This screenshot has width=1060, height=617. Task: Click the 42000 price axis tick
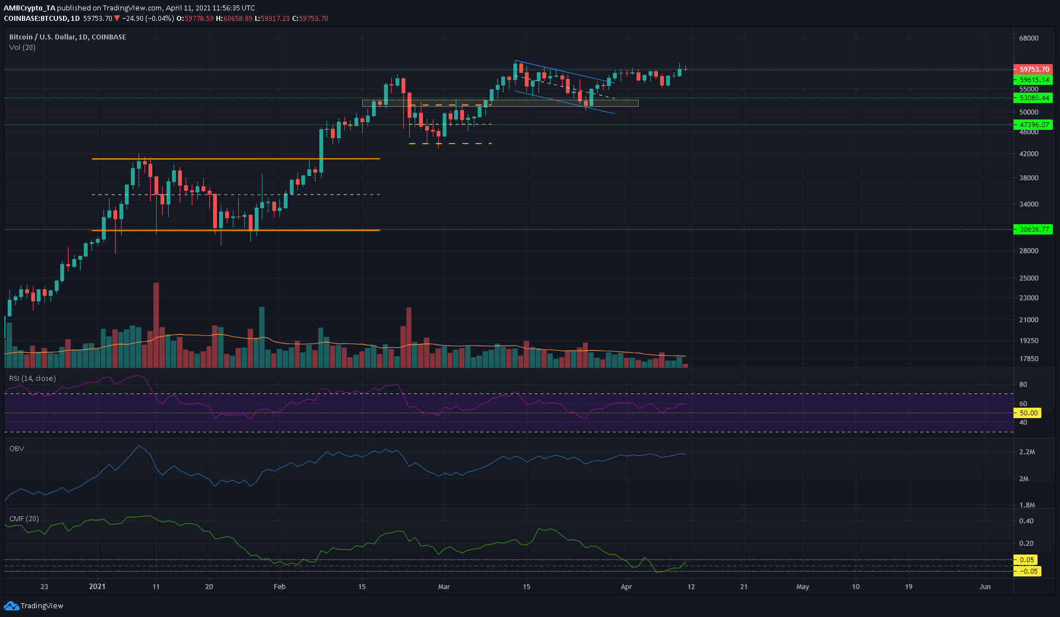(1029, 154)
